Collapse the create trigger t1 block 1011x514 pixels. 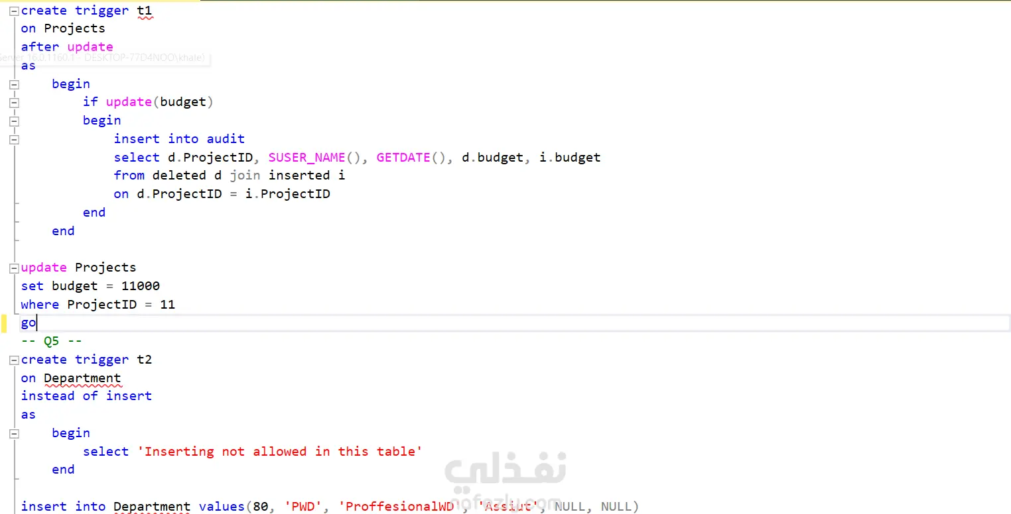(14, 11)
